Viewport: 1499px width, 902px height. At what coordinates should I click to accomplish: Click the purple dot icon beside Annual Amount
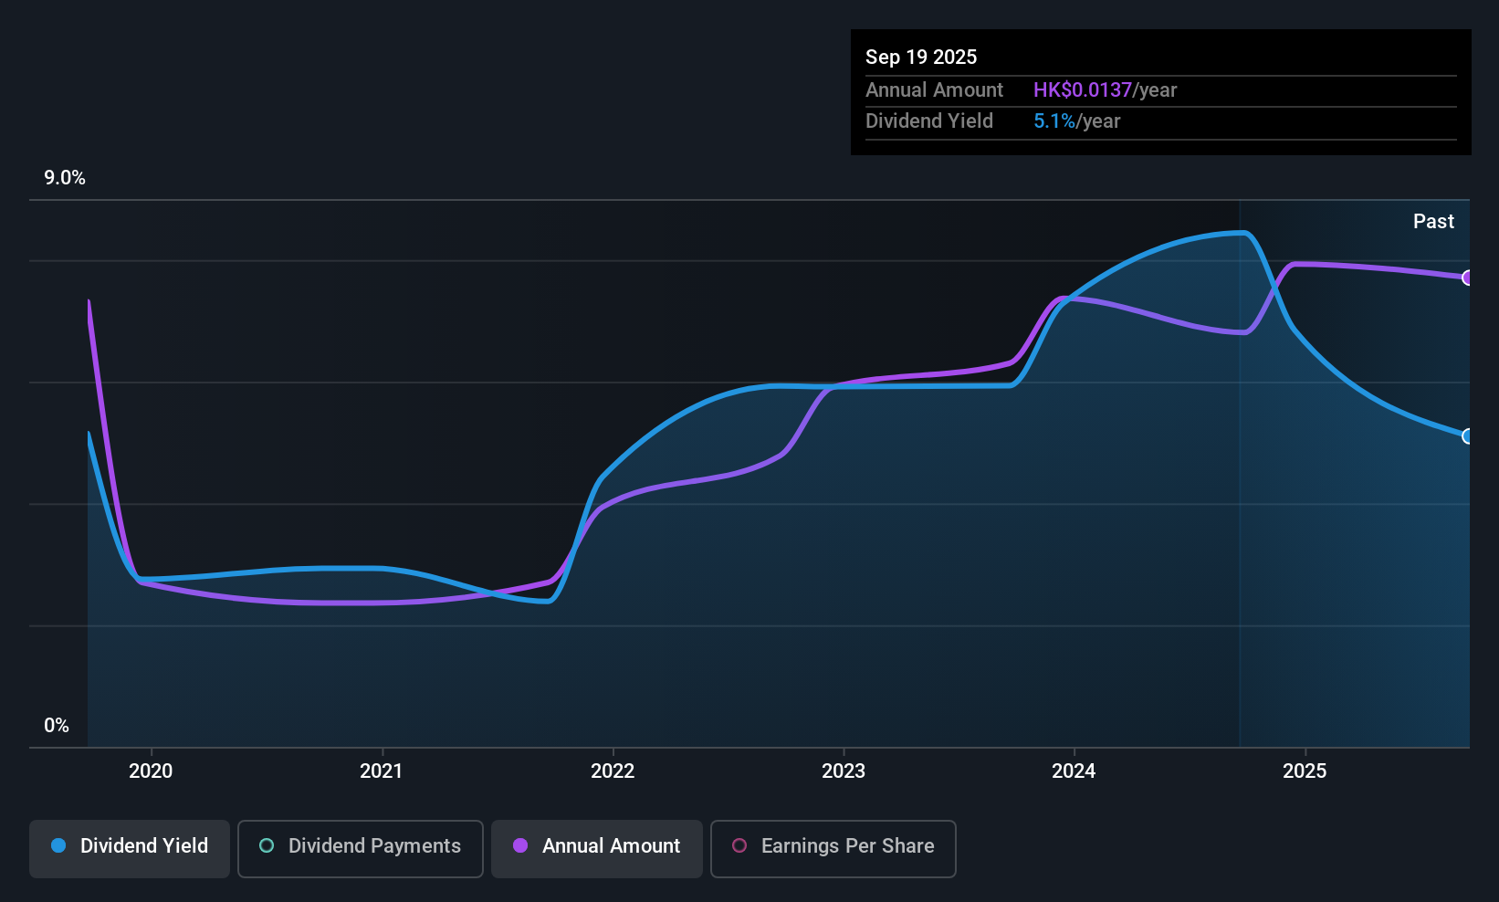(520, 845)
